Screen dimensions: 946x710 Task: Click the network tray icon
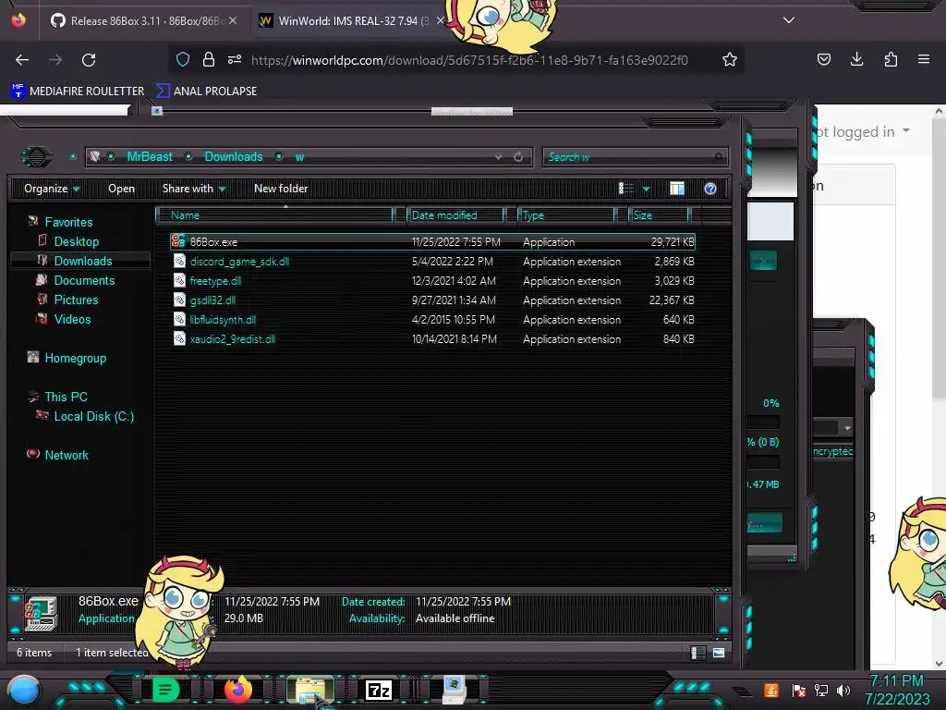click(x=821, y=690)
